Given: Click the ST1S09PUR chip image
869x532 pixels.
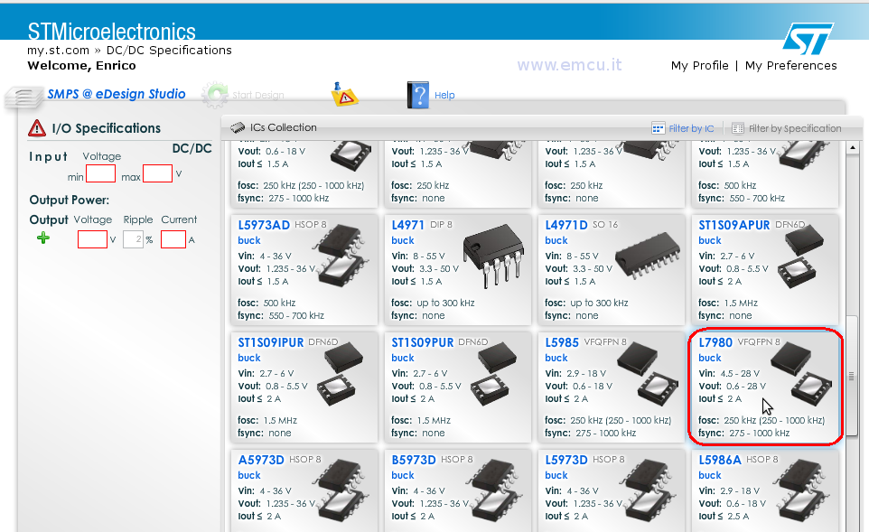Looking at the screenshot, I should 493,374.
